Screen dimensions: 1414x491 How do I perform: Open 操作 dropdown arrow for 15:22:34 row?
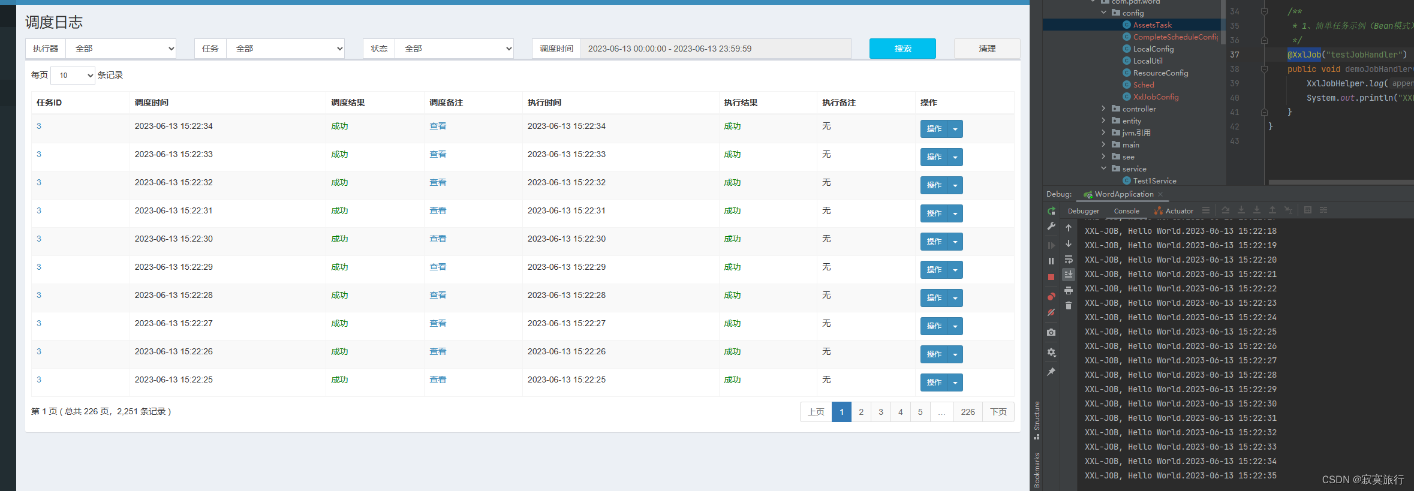click(x=955, y=129)
